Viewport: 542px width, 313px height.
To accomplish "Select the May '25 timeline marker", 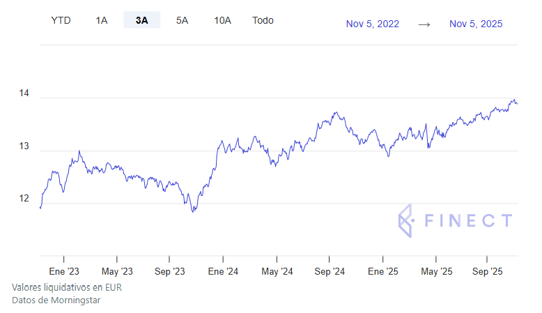I will 437,270.
